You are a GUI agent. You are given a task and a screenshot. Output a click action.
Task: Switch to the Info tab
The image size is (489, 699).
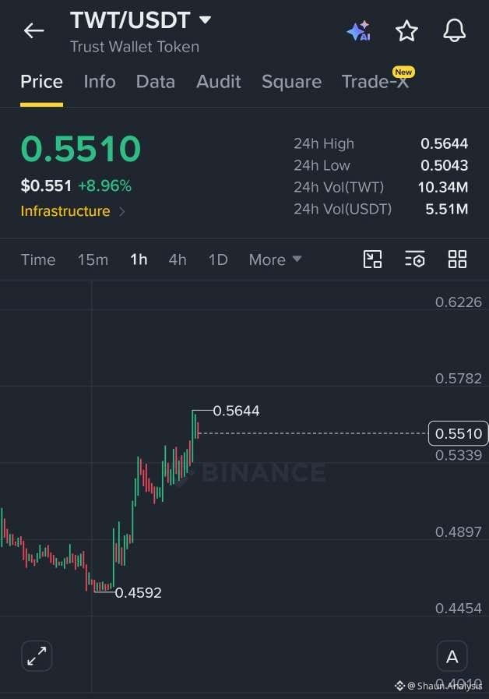click(100, 82)
